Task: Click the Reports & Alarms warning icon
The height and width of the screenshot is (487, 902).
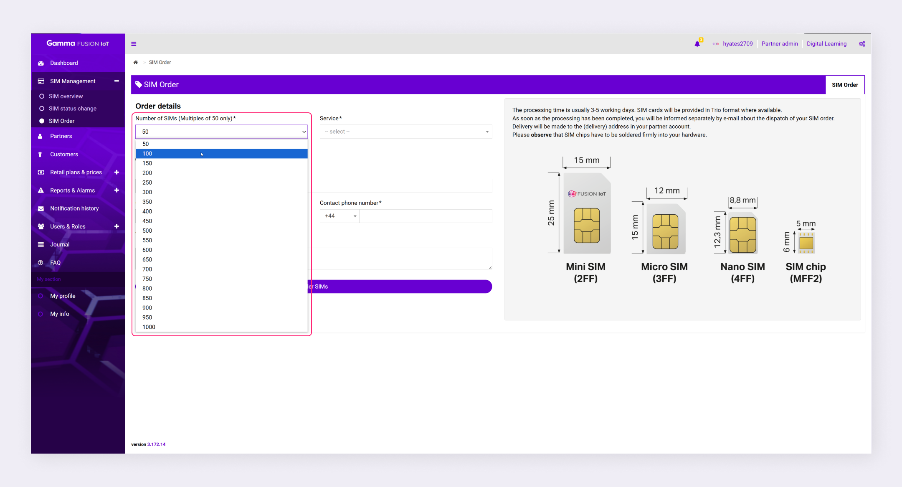Action: (x=41, y=190)
